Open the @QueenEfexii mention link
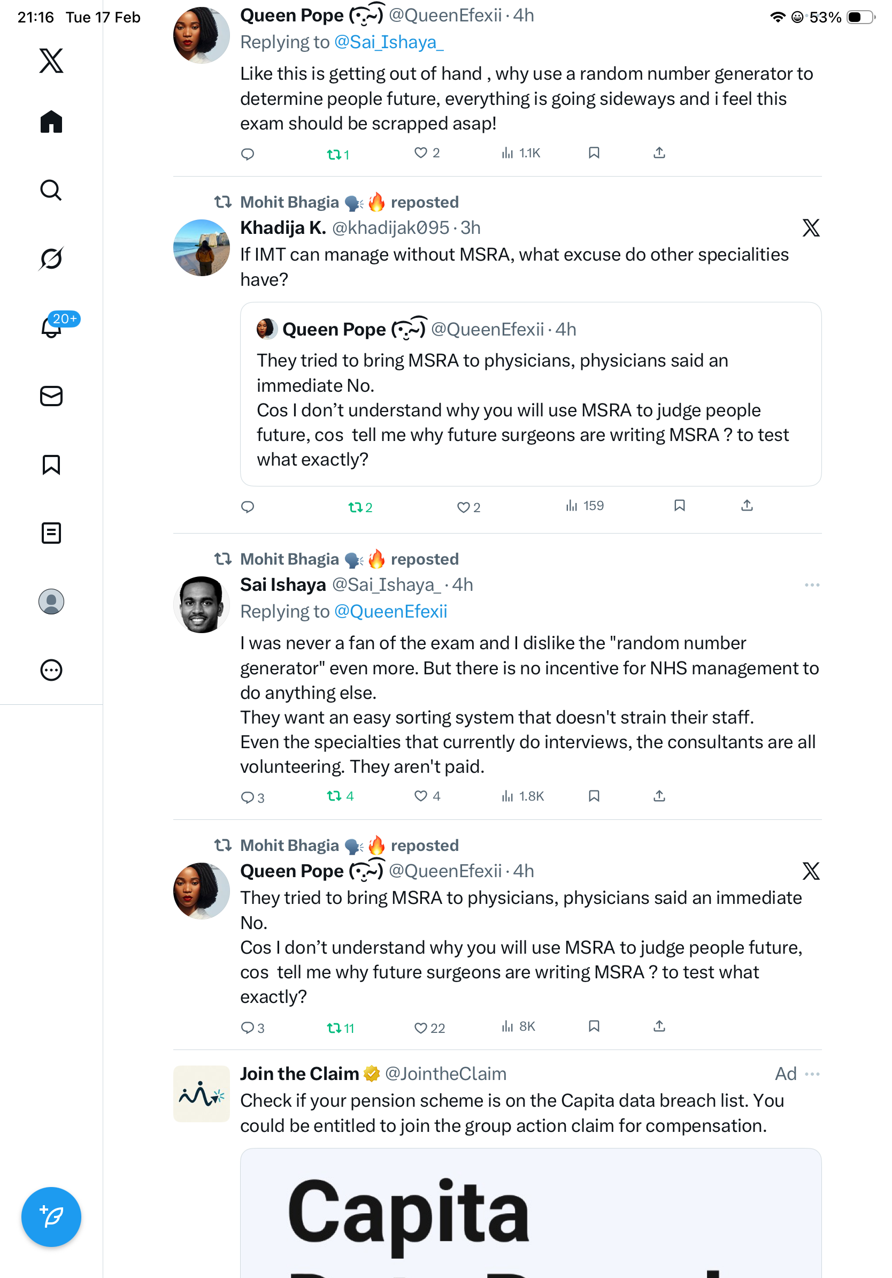The image size is (892, 1278). click(x=390, y=612)
